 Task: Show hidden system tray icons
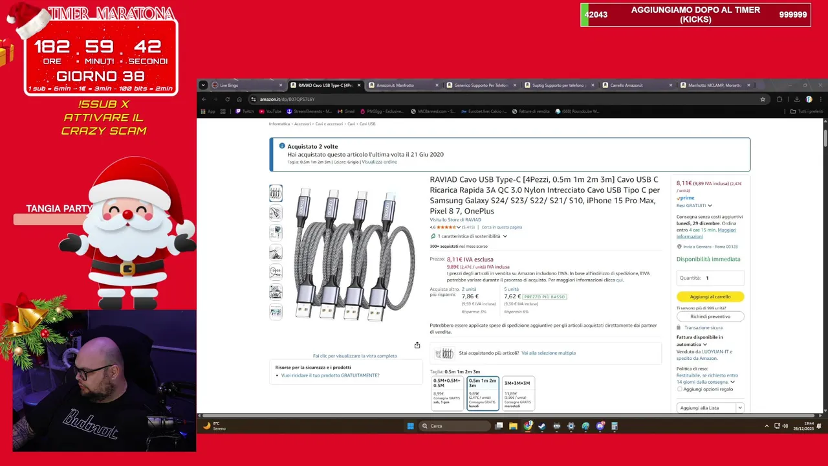coord(767,426)
